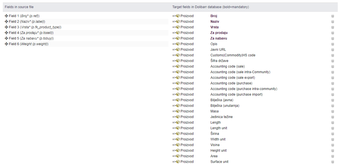Click the move handle icon for Field 1
340x164 pixels.
coord(6,16)
